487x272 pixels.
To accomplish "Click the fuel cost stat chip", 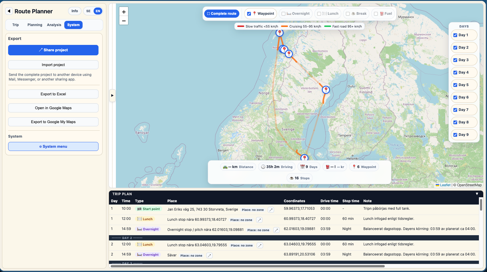I will pyautogui.click(x=335, y=167).
